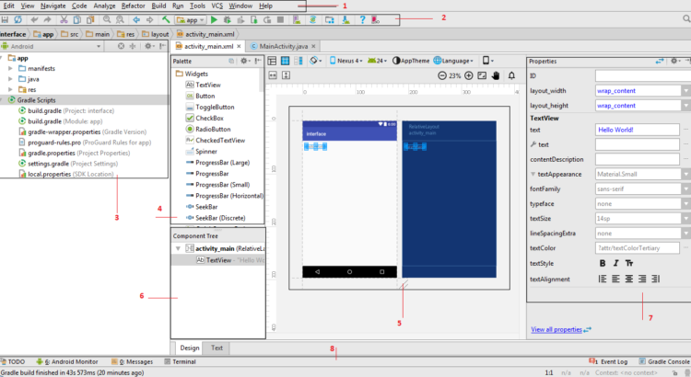Expand the manifests folder in project tree
691x377 pixels.
(x=9, y=68)
